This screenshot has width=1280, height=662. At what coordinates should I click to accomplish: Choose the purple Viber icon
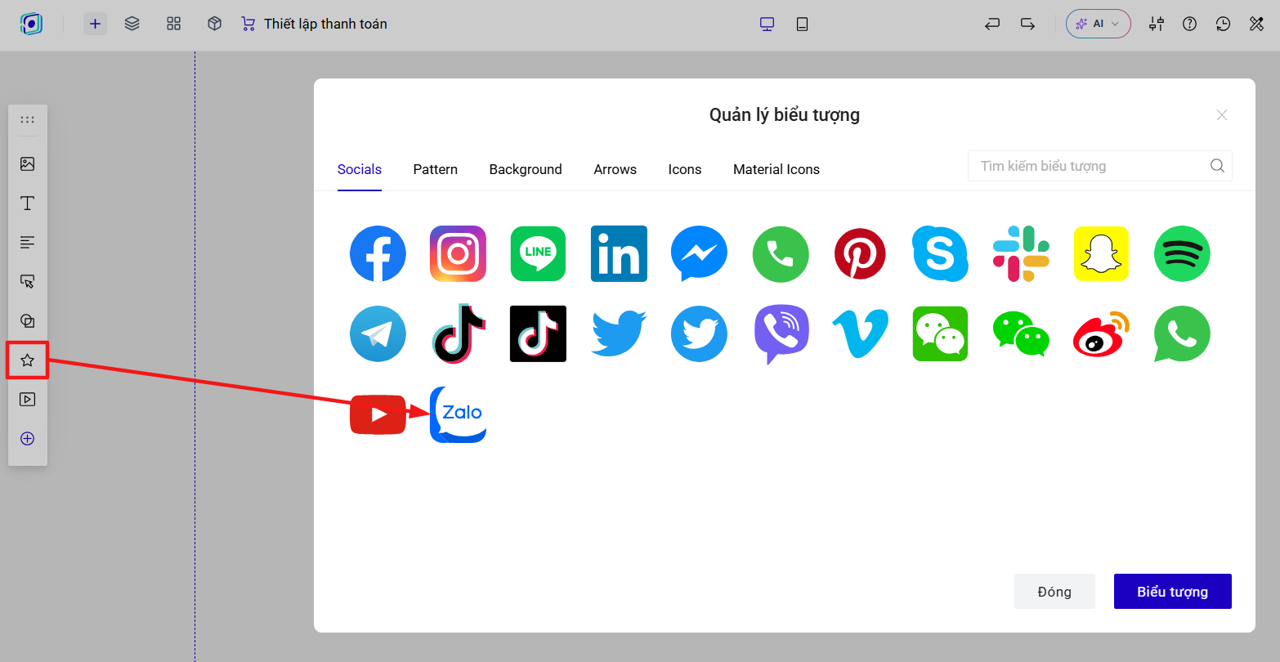[781, 334]
